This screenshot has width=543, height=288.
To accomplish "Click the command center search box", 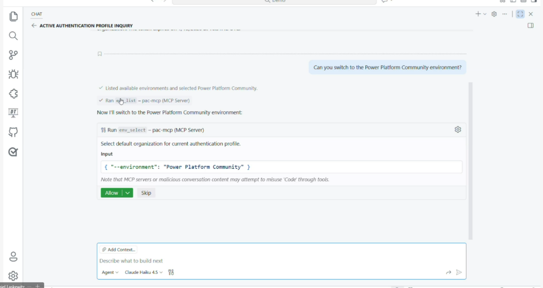I will tap(274, 2).
